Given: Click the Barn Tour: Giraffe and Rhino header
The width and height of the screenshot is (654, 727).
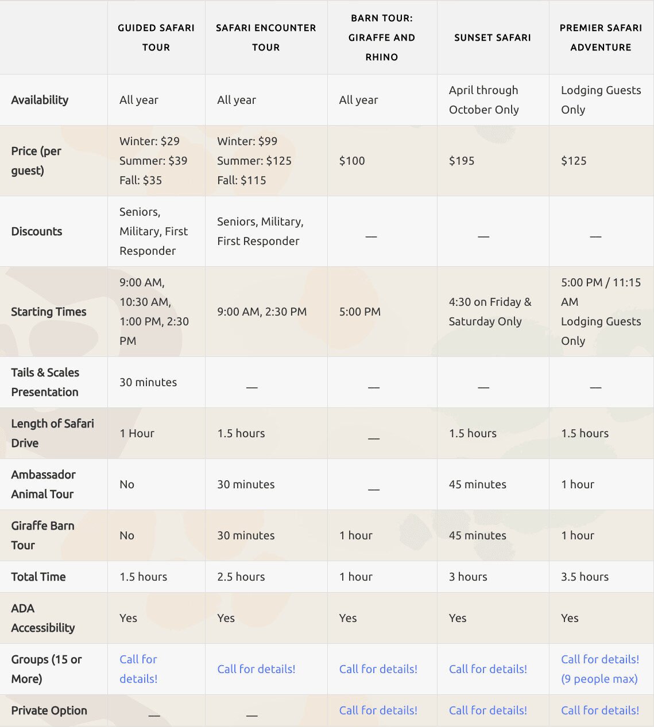Looking at the screenshot, I should pyautogui.click(x=382, y=37).
